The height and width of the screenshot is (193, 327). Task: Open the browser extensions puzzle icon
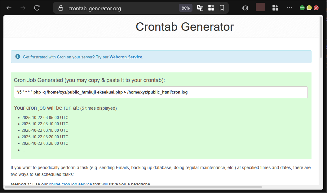tap(245, 8)
